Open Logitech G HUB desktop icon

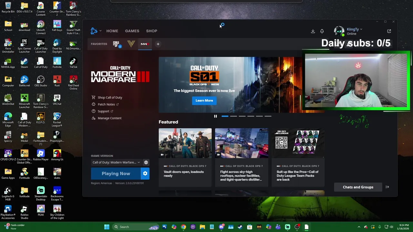(8, 194)
